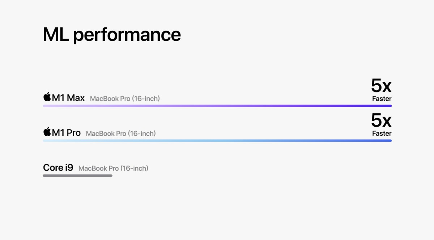
Task: Click the short gray Core i9 bar
Action: [x=77, y=176]
